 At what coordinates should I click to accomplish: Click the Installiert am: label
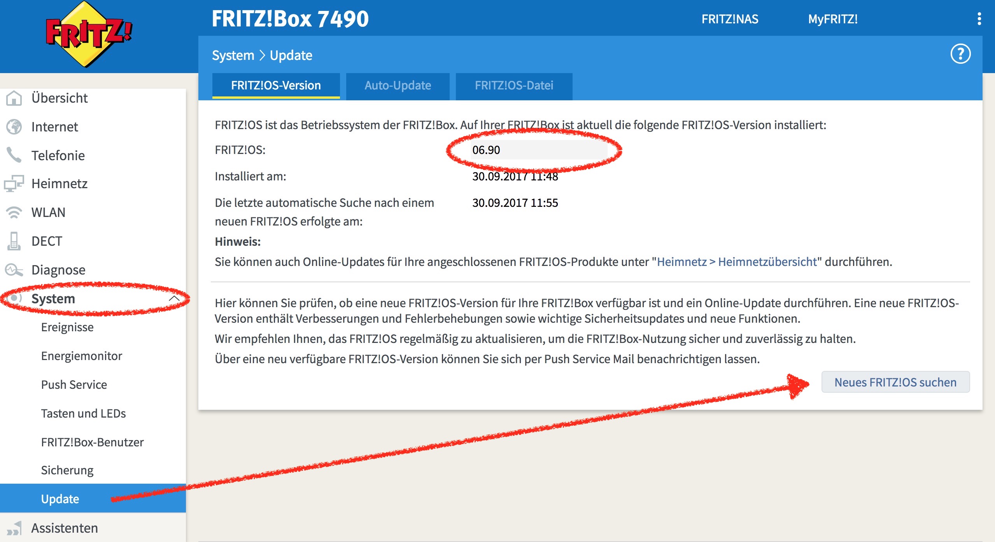pos(251,176)
